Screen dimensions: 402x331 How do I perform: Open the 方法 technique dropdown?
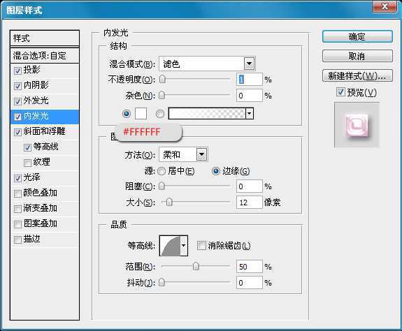202,154
